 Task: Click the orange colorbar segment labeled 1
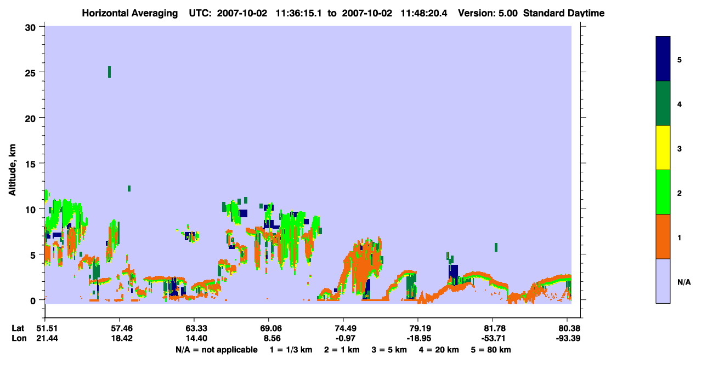tap(663, 236)
